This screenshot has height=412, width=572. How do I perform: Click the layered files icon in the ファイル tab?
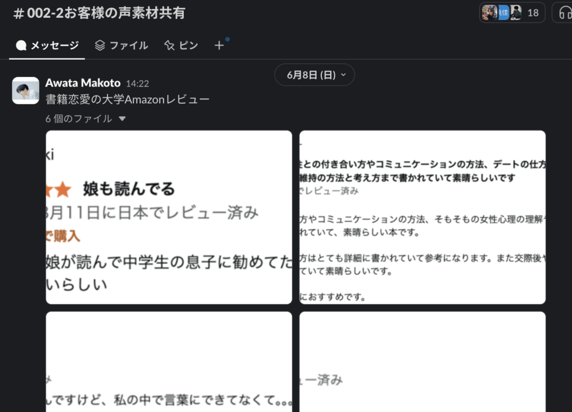[100, 46]
